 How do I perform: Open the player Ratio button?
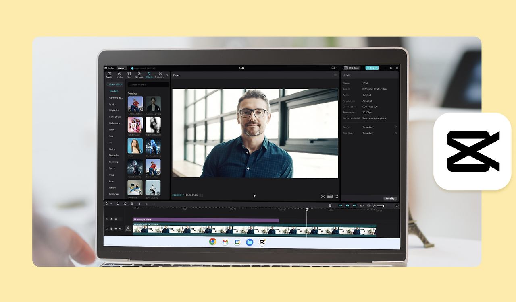(329, 196)
